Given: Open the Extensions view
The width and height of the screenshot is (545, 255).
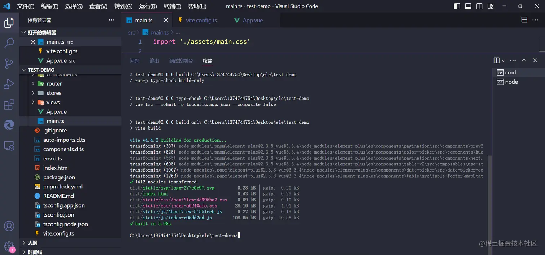Looking at the screenshot, I should click(9, 105).
